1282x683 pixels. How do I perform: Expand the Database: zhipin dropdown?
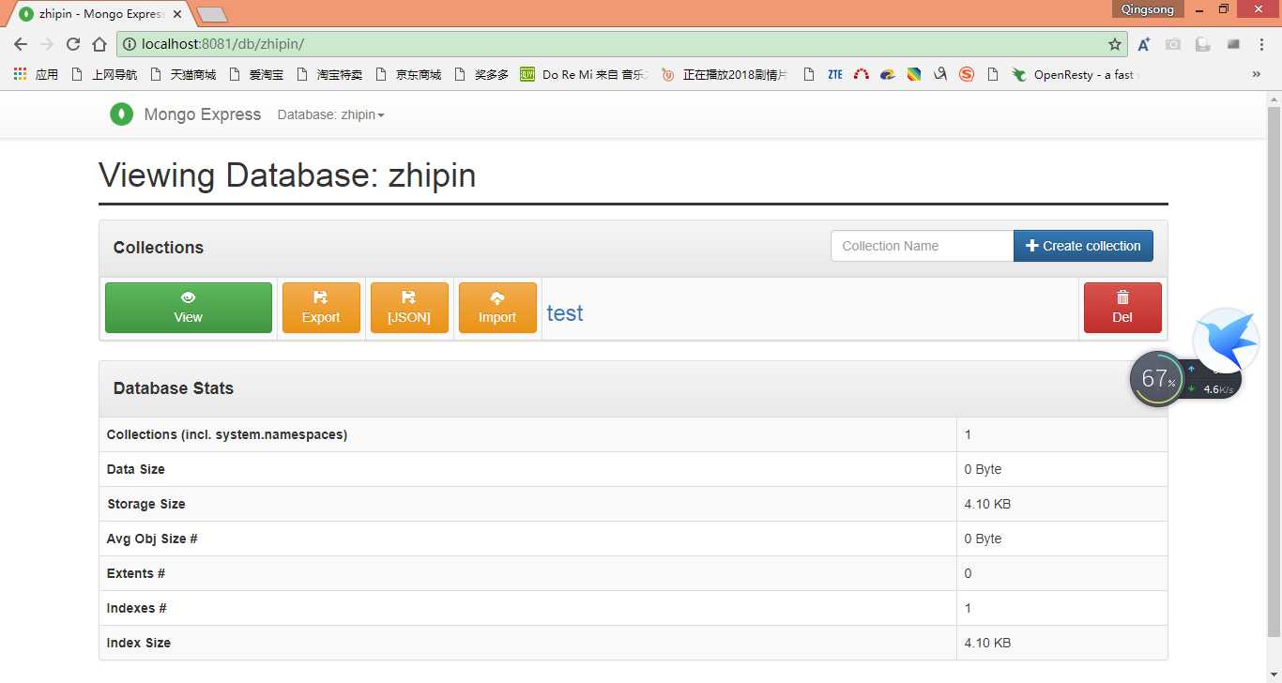tap(330, 114)
